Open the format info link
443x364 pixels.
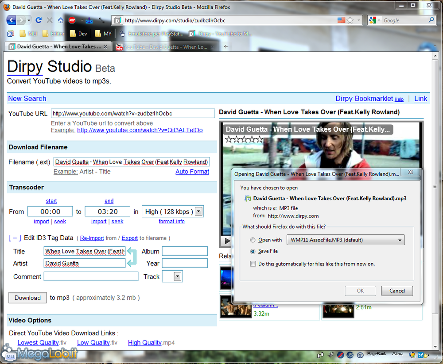172,222
